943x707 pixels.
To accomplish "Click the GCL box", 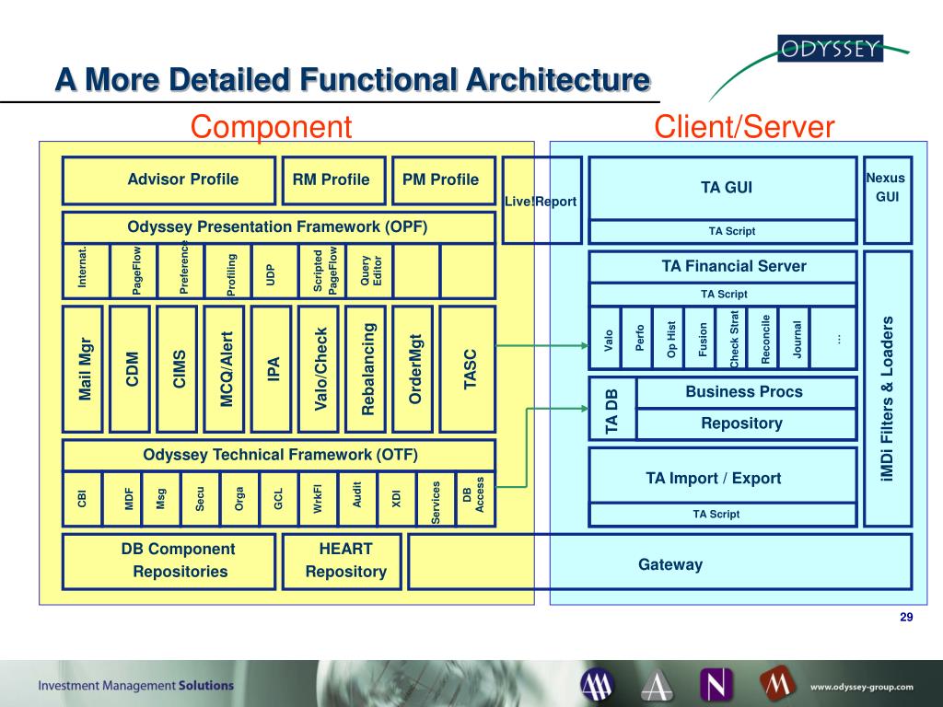I will pos(279,499).
